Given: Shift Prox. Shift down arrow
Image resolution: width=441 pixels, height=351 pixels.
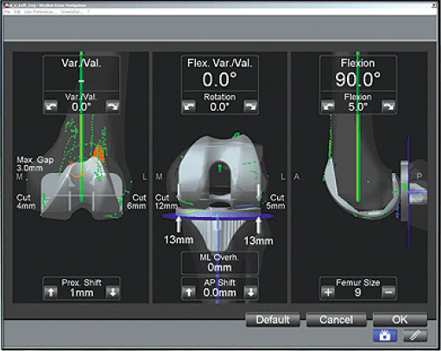Looking at the screenshot, I should [112, 292].
